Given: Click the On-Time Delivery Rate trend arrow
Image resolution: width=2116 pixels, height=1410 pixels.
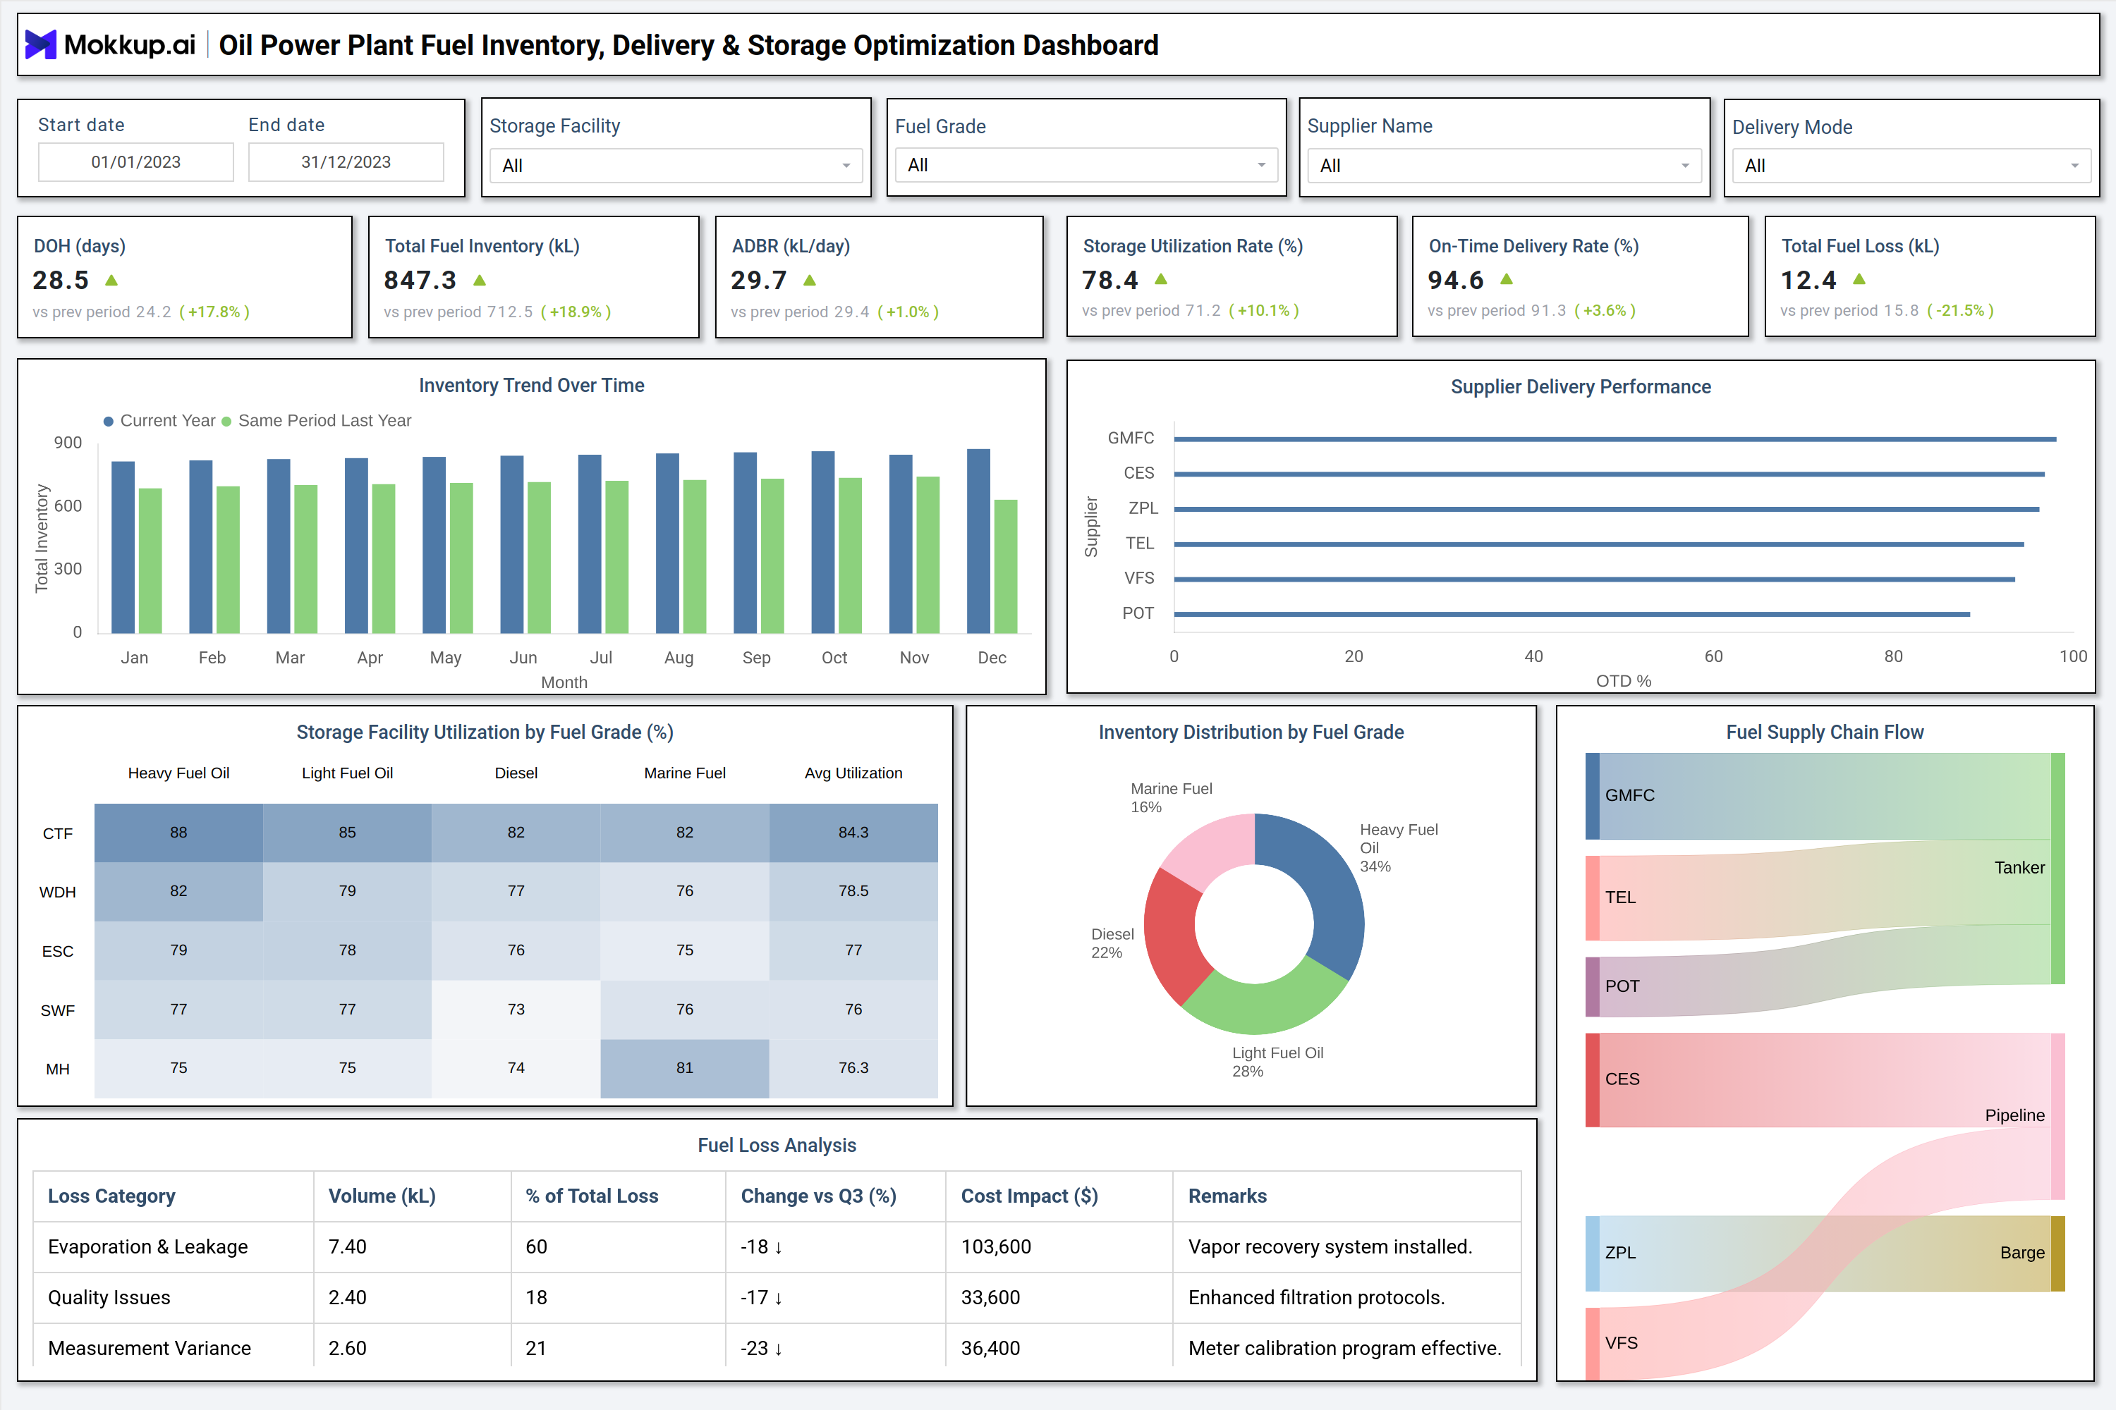Looking at the screenshot, I should click(x=1507, y=278).
